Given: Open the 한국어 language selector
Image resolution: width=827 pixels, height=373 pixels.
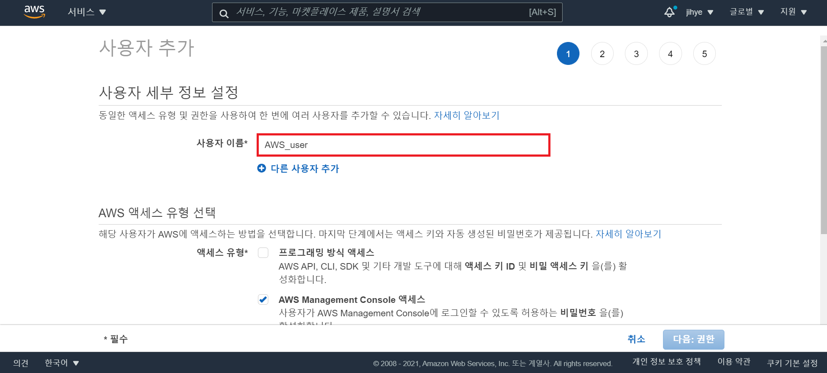Looking at the screenshot, I should point(62,363).
